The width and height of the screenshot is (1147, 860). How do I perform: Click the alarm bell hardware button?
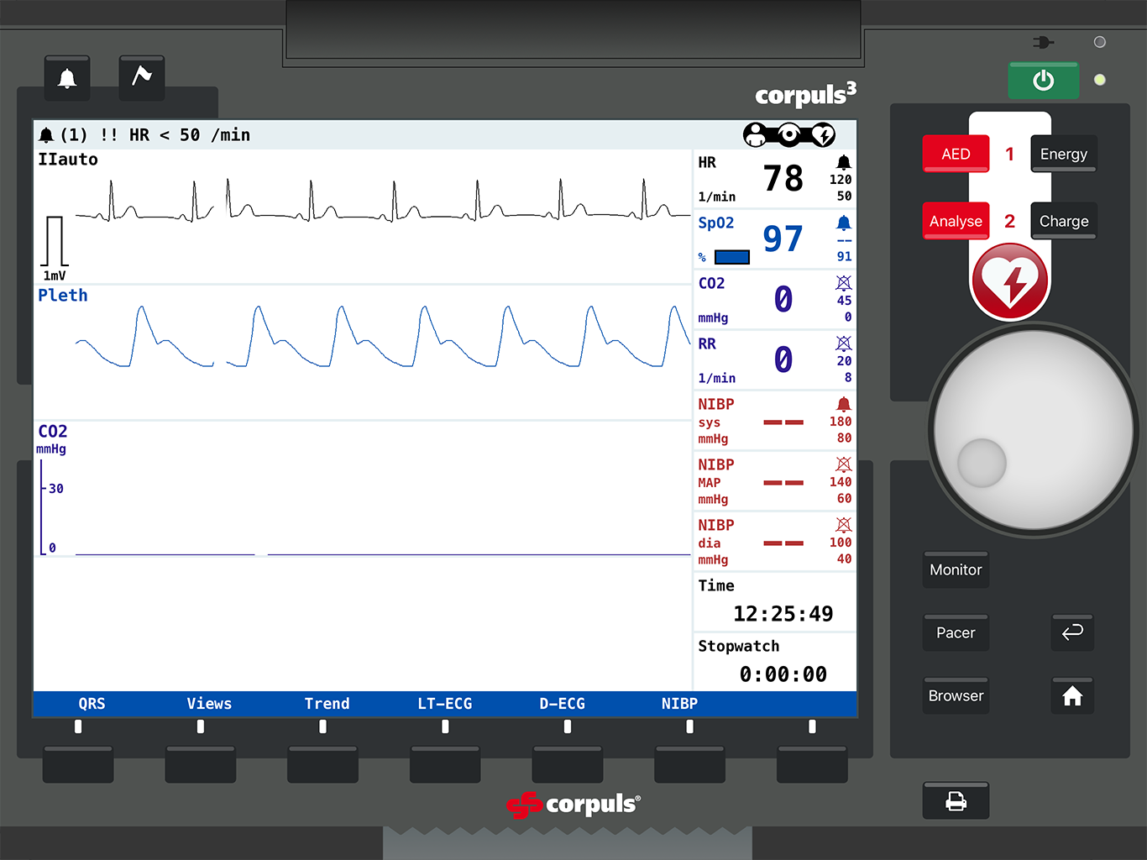point(67,78)
